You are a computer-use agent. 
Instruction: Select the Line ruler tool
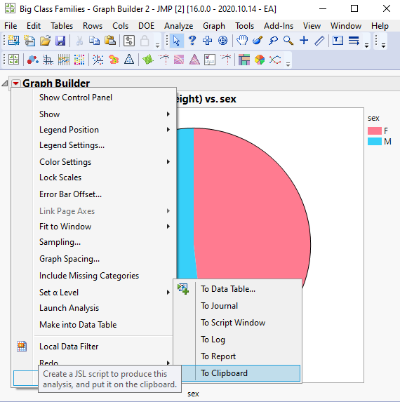click(319, 41)
